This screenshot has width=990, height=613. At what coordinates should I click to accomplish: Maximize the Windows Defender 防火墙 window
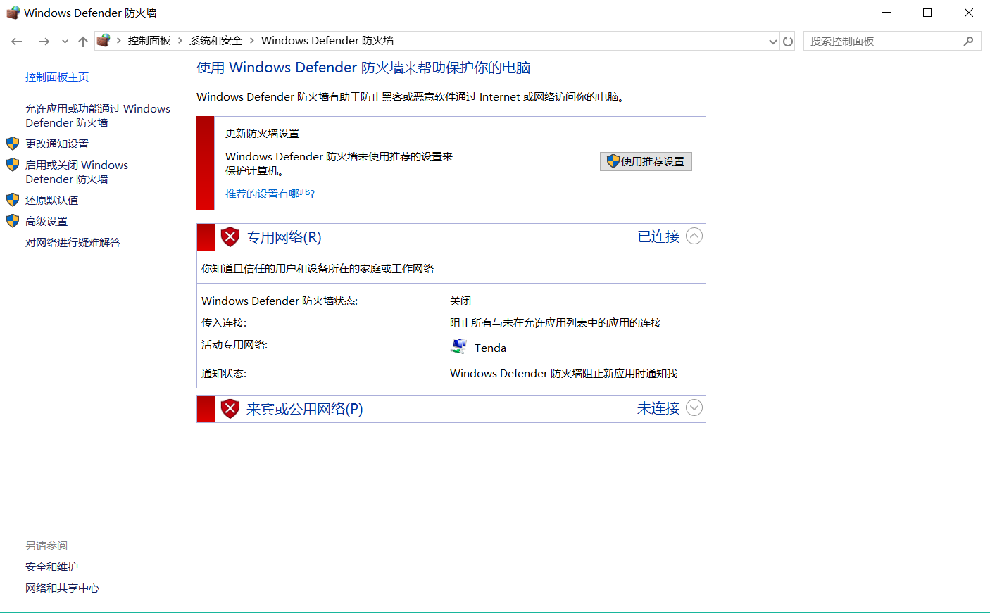927,13
